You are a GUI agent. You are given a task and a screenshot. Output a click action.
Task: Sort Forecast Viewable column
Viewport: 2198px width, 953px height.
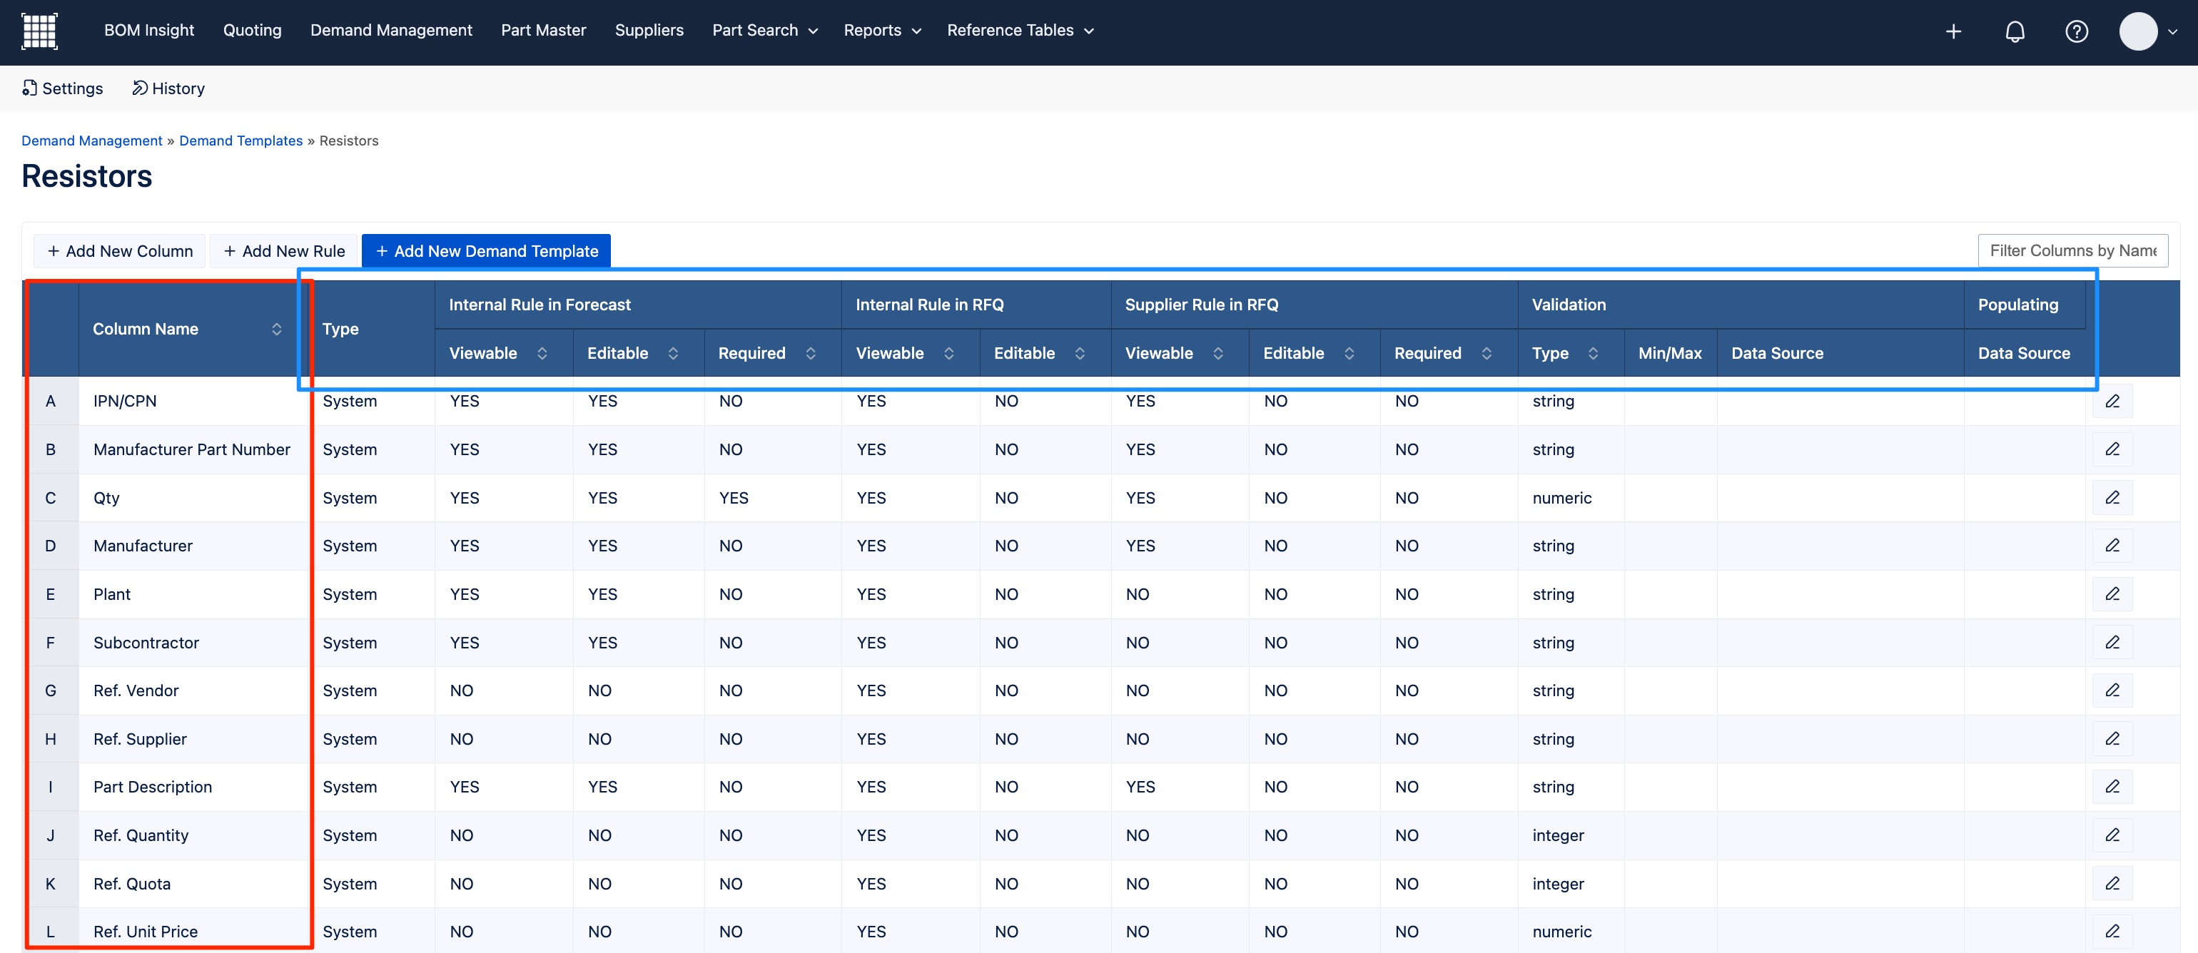(x=542, y=353)
